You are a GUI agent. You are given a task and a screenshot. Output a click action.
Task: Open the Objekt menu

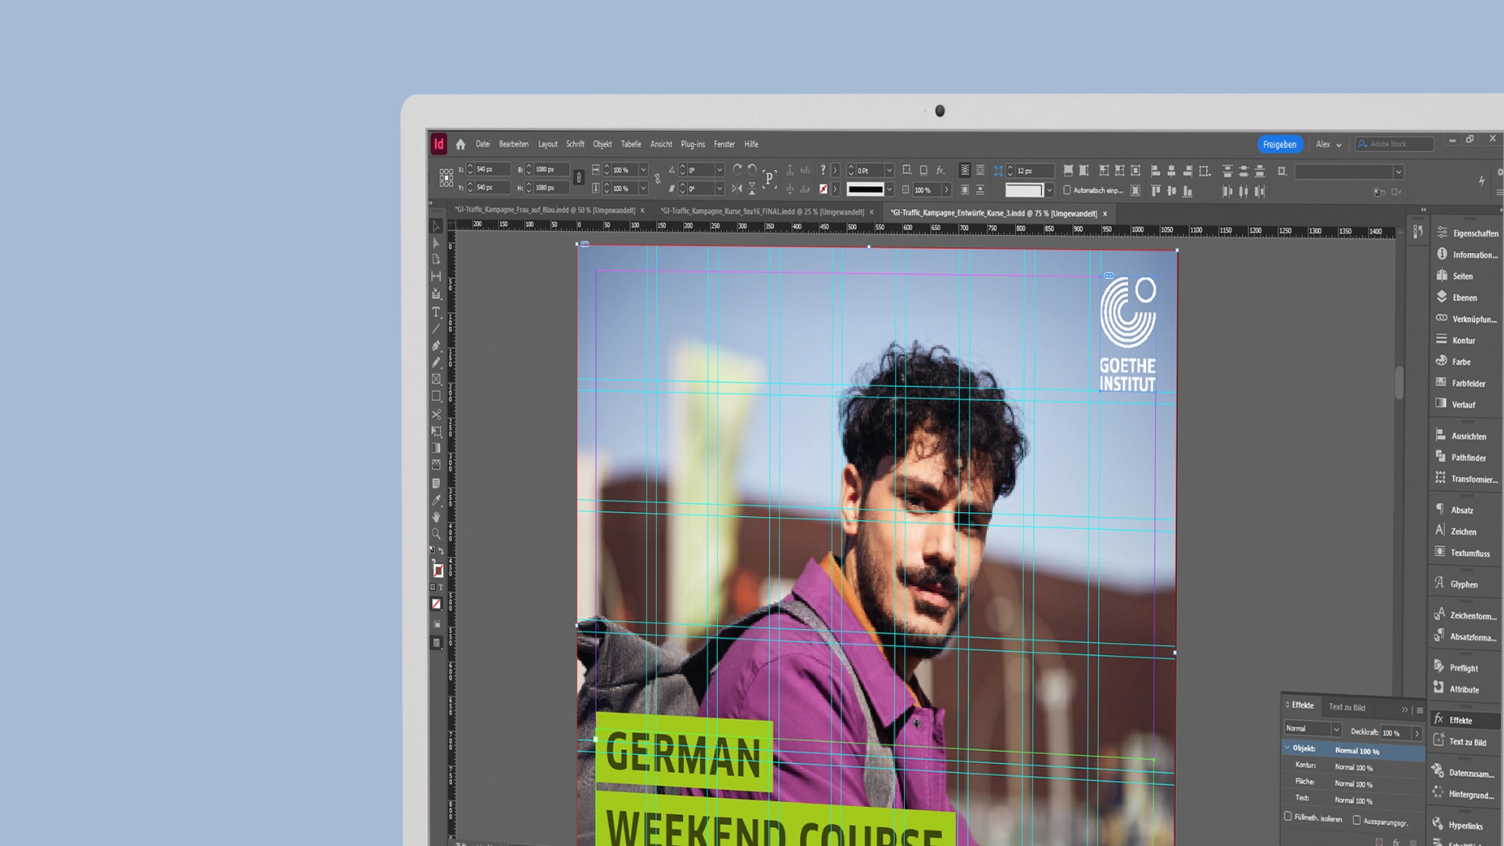click(602, 144)
